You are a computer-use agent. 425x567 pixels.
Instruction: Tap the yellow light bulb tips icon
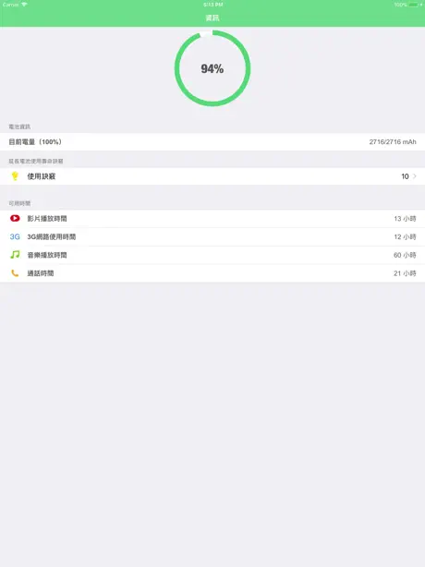15,176
